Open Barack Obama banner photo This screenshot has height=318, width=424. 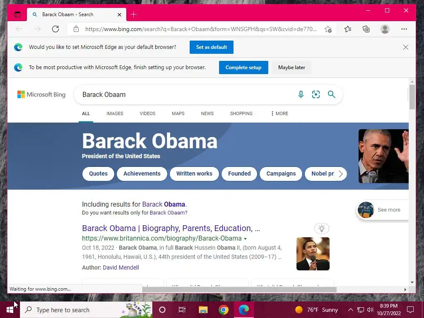pyautogui.click(x=383, y=156)
